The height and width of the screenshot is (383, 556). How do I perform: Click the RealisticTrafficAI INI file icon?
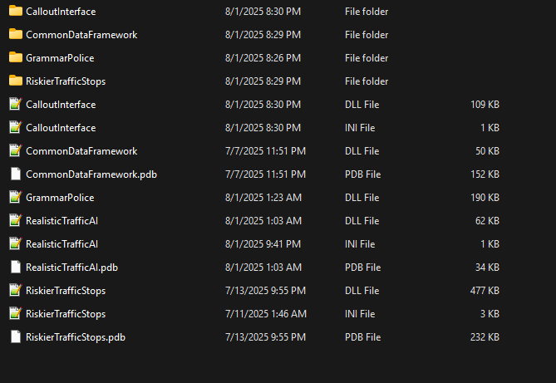pos(15,244)
